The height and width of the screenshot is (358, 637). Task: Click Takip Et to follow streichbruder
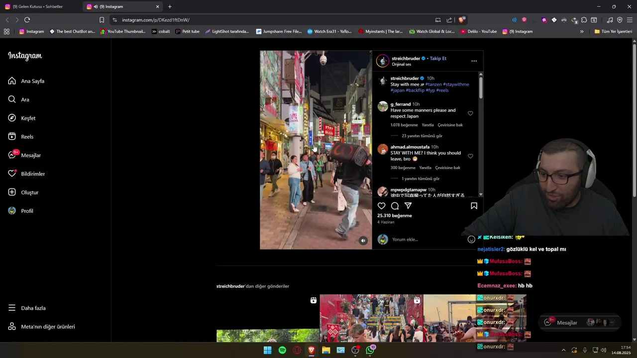click(x=438, y=58)
